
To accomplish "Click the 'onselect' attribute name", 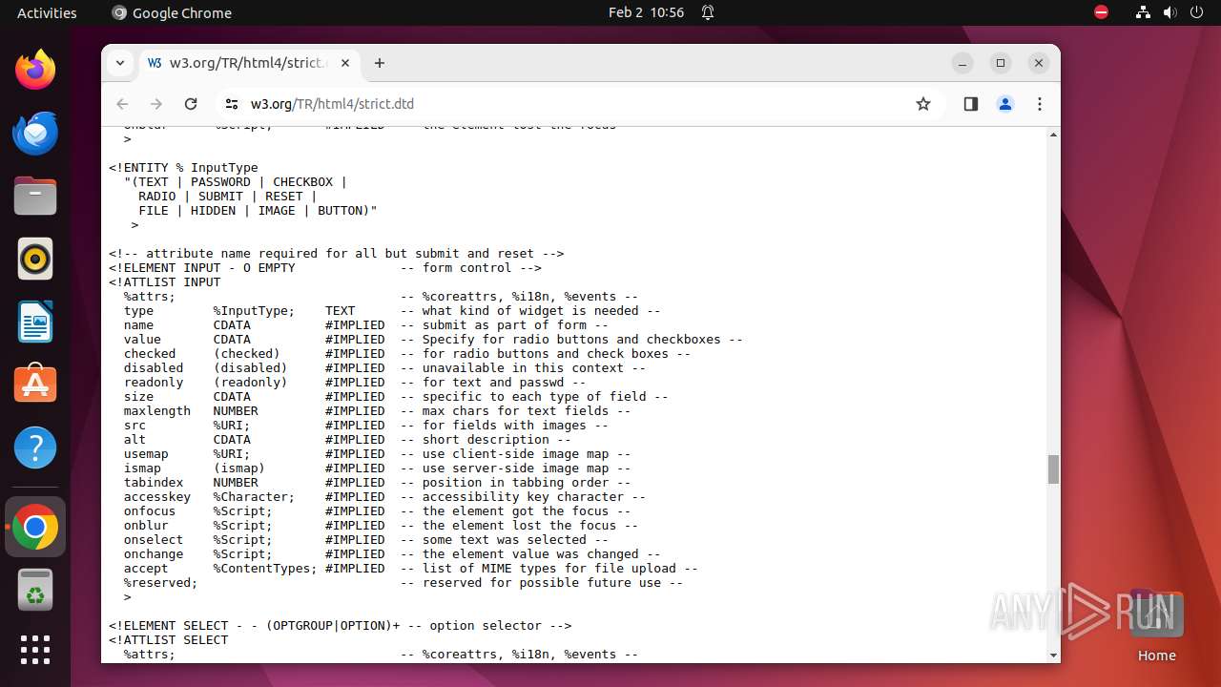I will tap(154, 540).
